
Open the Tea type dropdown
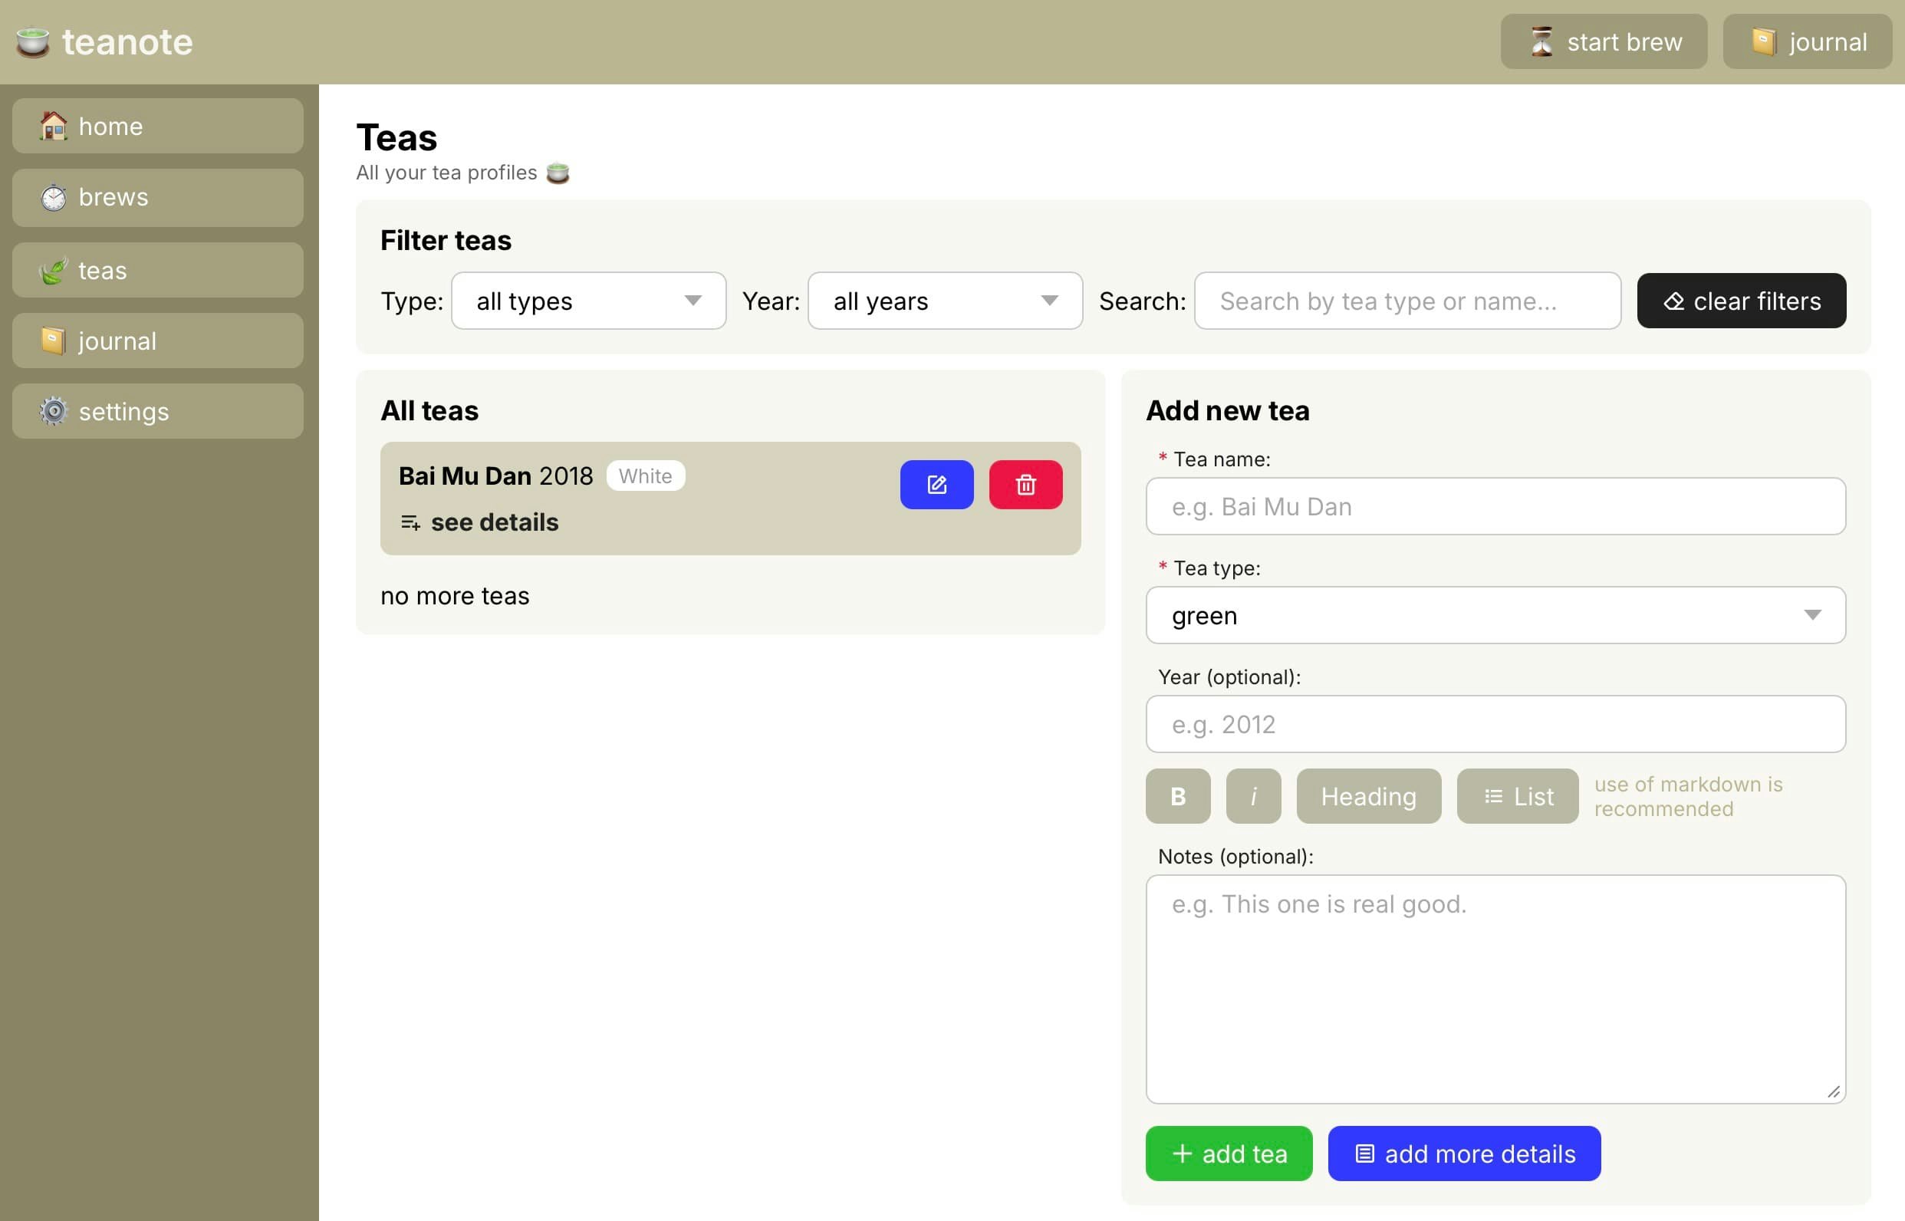click(x=1495, y=615)
